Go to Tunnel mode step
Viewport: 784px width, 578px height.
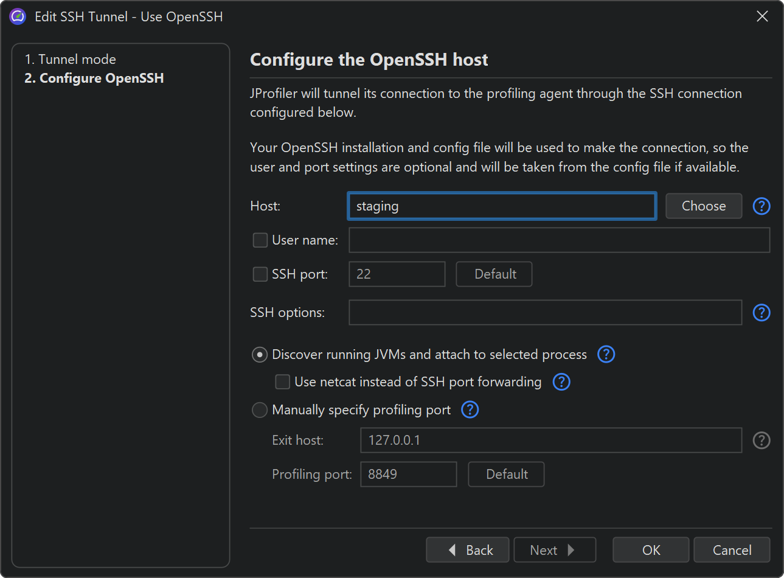(70, 59)
